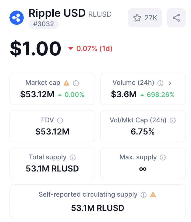Click the 6.75% Vol/Mkt Cap value
This screenshot has width=191, height=222.
pos(143,132)
